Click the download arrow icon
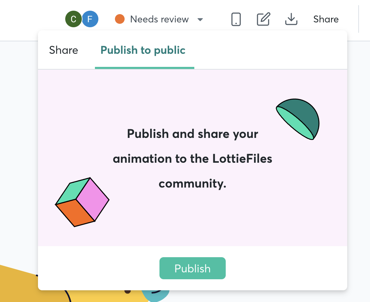 [x=291, y=19]
